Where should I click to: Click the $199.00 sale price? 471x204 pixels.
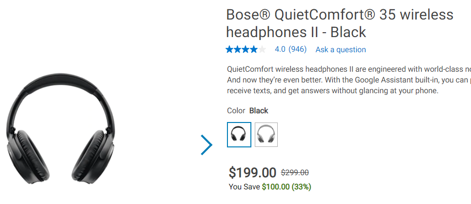click(x=252, y=172)
